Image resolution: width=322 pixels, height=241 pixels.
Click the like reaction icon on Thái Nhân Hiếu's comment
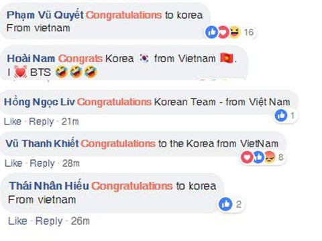pyautogui.click(x=225, y=204)
